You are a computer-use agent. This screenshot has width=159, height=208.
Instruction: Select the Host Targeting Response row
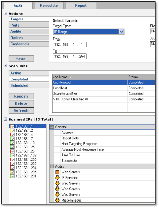[x=105, y=144]
